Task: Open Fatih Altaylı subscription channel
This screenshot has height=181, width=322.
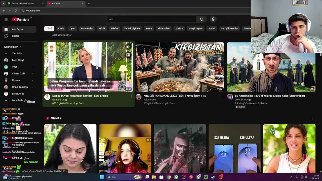Action: (19, 60)
